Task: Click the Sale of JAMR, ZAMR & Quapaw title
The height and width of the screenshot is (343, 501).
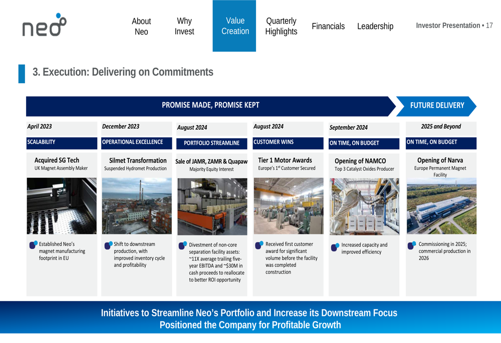Action: (211, 162)
